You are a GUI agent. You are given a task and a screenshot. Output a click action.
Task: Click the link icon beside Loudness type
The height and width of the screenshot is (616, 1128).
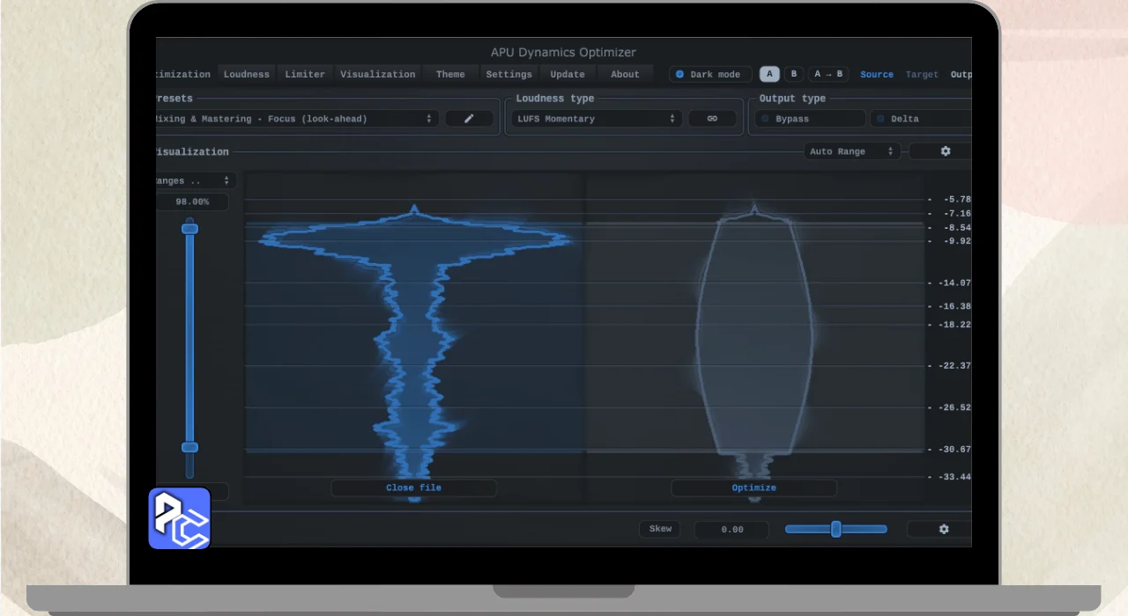[x=712, y=119]
